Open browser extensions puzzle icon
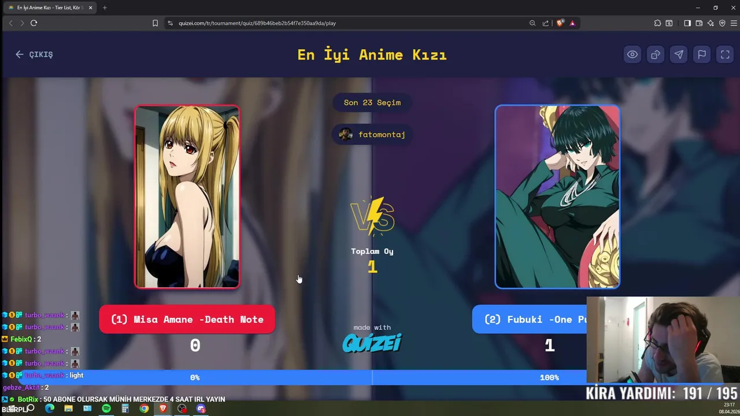Viewport: 740px width, 416px height. click(x=657, y=23)
